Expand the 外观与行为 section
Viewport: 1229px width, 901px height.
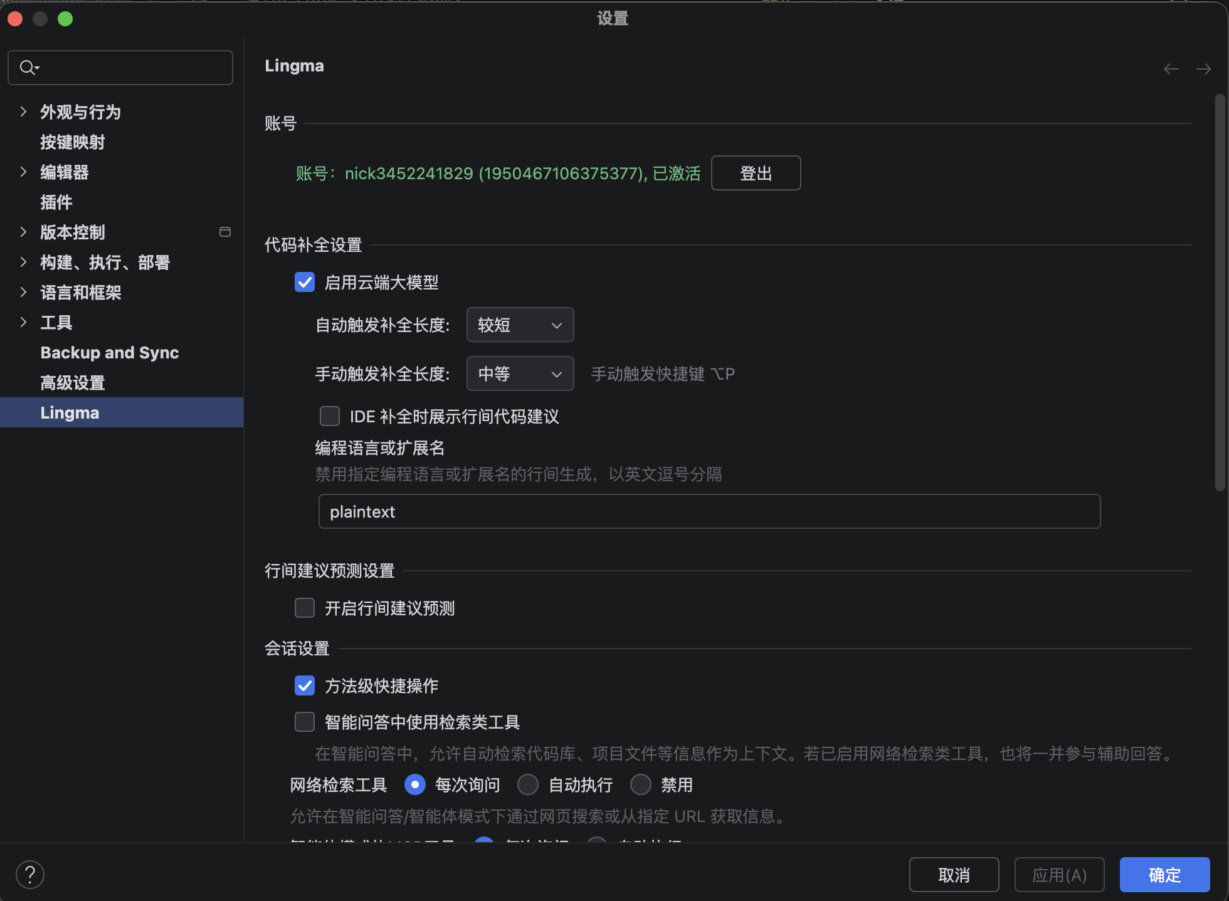pos(23,112)
